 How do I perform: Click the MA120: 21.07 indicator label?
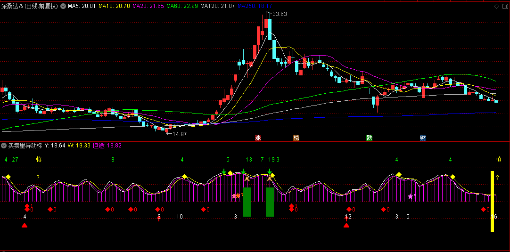(218, 6)
